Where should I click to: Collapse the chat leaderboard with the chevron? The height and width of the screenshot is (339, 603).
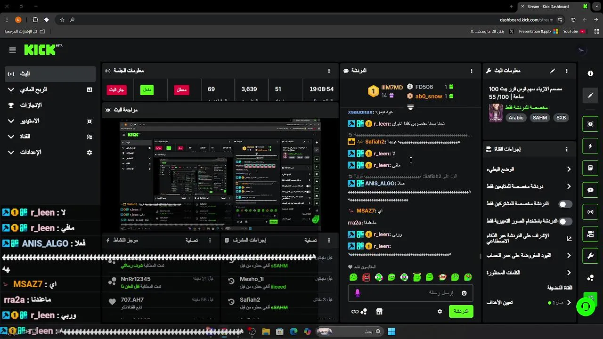(410, 107)
